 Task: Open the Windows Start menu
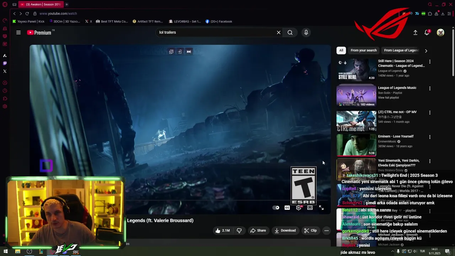tap(6, 252)
